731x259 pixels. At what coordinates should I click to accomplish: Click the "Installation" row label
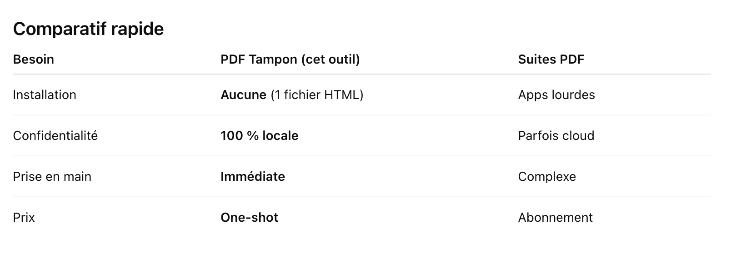tap(45, 95)
